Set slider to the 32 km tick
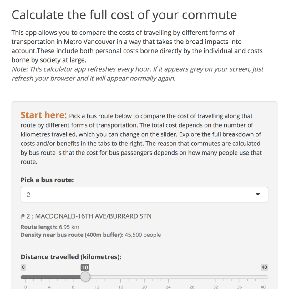The width and height of the screenshot is (289, 289). pyautogui.click(x=216, y=277)
